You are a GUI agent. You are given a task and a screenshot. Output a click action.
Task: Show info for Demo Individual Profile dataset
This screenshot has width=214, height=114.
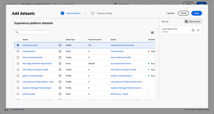(x=60, y=57)
